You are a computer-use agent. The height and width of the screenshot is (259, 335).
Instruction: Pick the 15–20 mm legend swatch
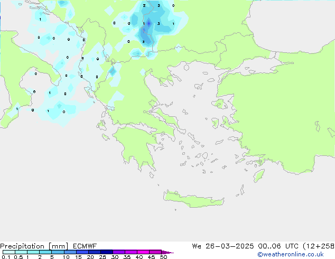click(x=82, y=252)
